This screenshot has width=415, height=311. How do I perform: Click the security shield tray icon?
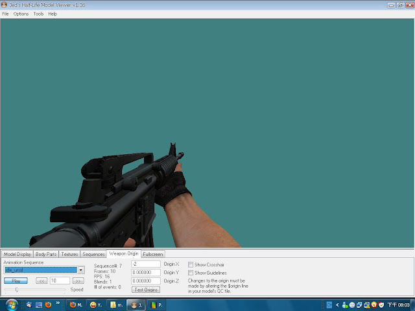tap(381, 305)
